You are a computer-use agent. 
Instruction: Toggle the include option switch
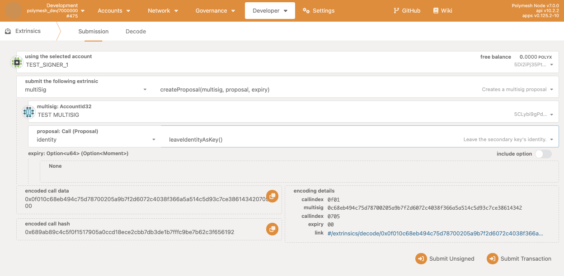[x=543, y=154]
